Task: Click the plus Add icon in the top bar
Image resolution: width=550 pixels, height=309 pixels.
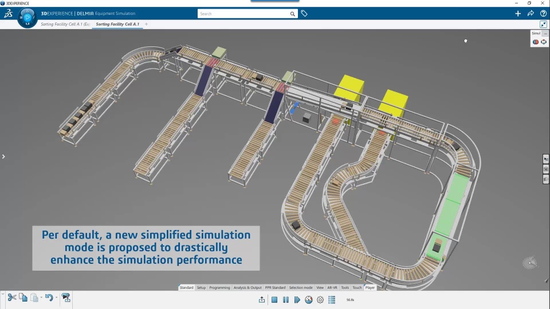Action: pyautogui.click(x=518, y=13)
